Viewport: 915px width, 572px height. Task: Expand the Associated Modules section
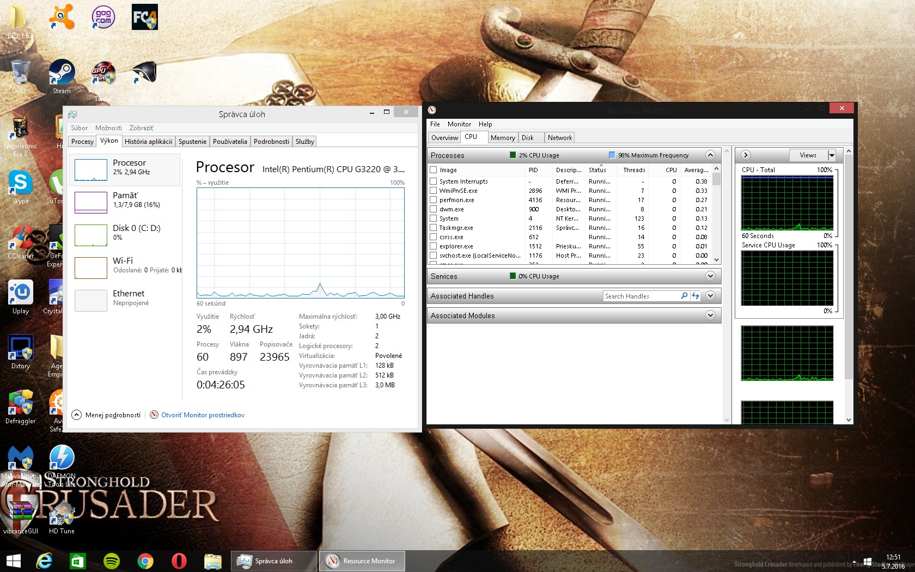[x=710, y=315]
